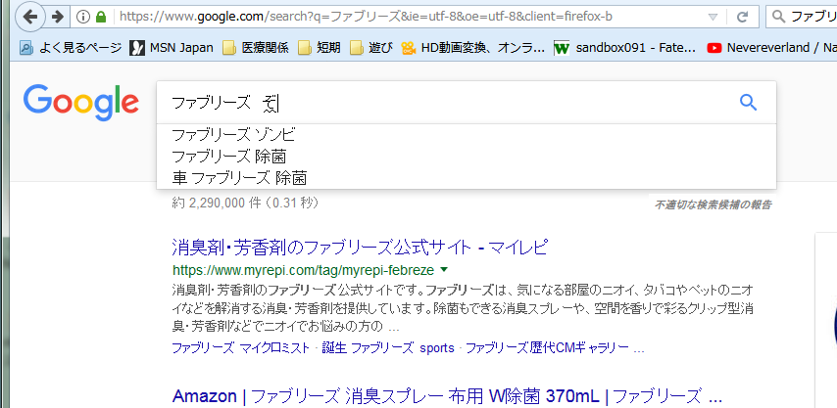The image size is (837, 408).
Task: Choose the suggestion ファブリーズ ゾンビ
Action: coord(233,135)
